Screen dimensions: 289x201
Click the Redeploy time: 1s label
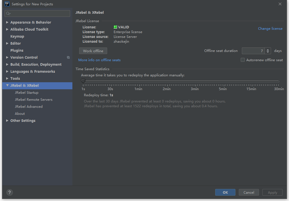point(98,95)
